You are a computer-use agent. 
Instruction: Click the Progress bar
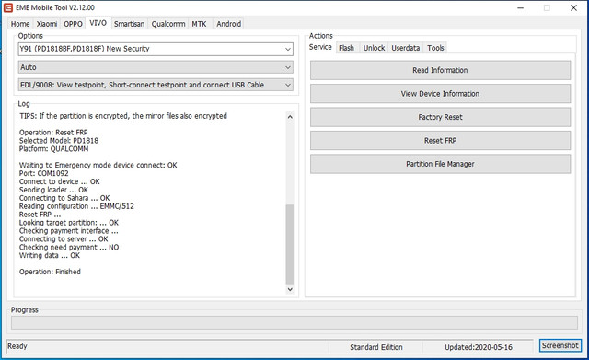tap(294, 323)
